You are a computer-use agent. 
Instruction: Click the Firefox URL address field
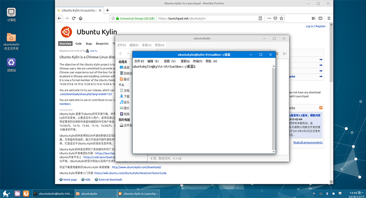207,18
